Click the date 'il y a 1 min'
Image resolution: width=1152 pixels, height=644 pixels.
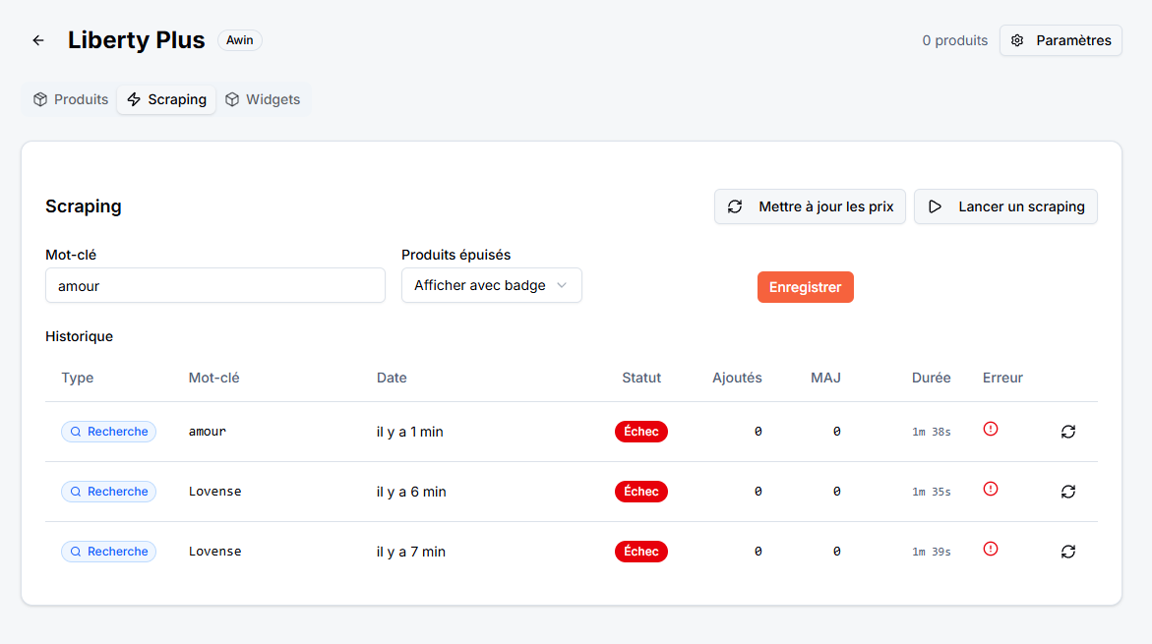coord(410,432)
